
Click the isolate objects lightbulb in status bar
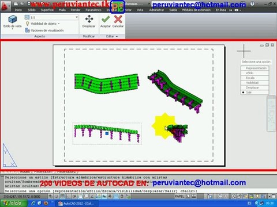tap(257, 196)
